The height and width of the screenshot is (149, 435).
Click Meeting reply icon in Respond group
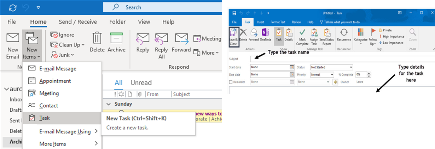[x=197, y=38]
